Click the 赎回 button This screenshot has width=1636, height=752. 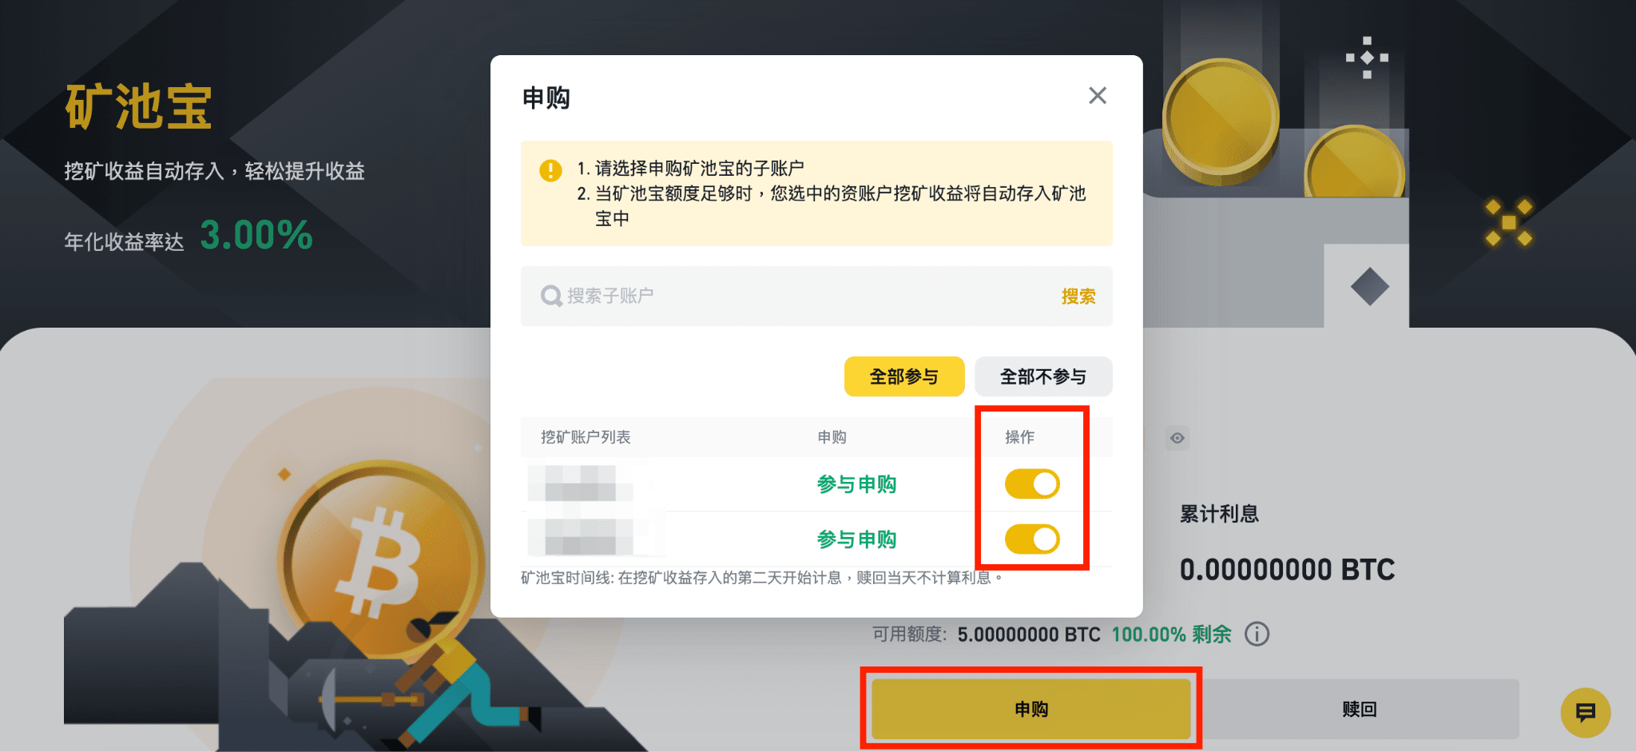point(1359,709)
